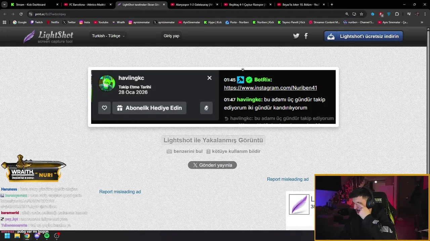Open Youtube bookmark
430x241 pixels.
(x=101, y=22)
